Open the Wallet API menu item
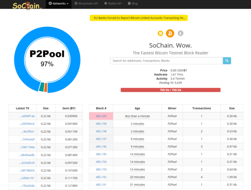The height and width of the screenshot is (190, 251). 113,4
